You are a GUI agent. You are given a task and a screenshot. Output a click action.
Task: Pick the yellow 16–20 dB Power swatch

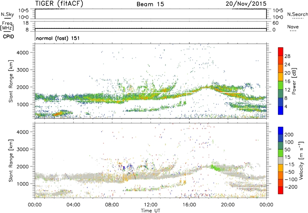click(x=281, y=77)
